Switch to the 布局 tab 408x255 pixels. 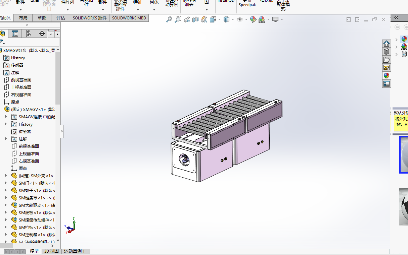coord(23,18)
